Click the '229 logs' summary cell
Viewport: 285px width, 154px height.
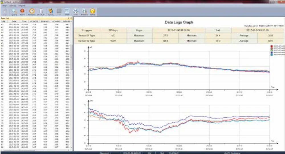(x=113, y=30)
